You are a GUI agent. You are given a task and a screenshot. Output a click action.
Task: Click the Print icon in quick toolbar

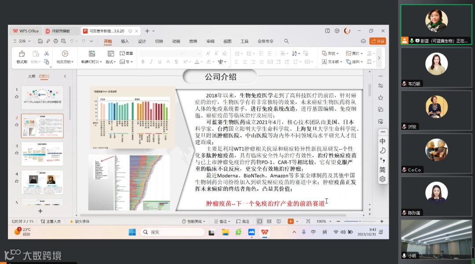coord(56,41)
